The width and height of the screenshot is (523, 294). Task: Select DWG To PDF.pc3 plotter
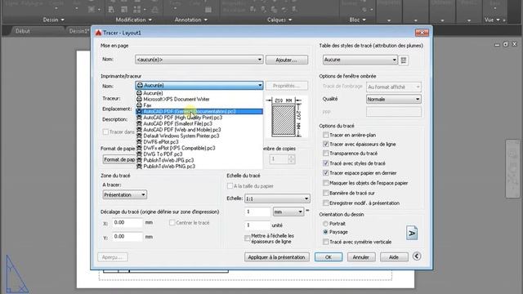[x=199, y=154]
